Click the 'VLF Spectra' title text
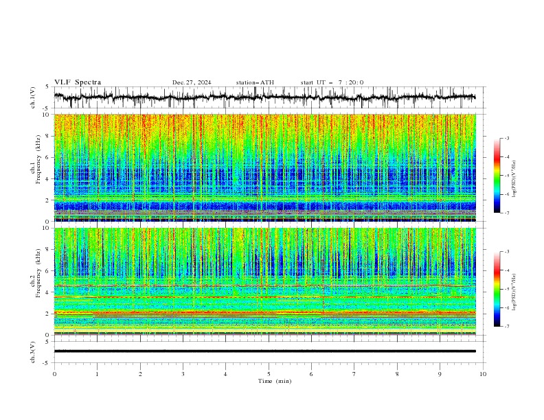This screenshot has width=544, height=420. coord(78,82)
